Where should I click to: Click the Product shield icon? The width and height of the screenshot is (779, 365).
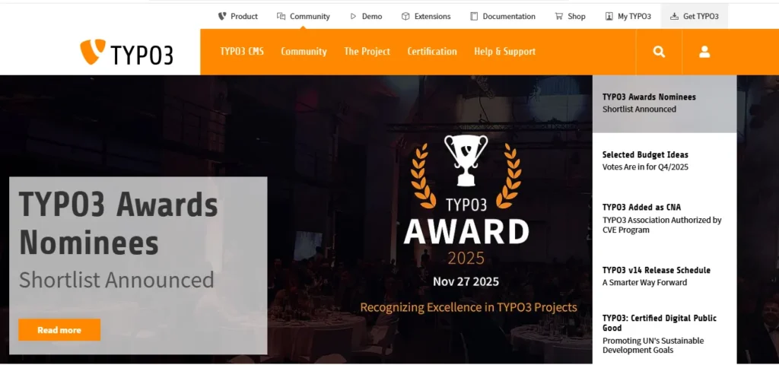(x=222, y=16)
